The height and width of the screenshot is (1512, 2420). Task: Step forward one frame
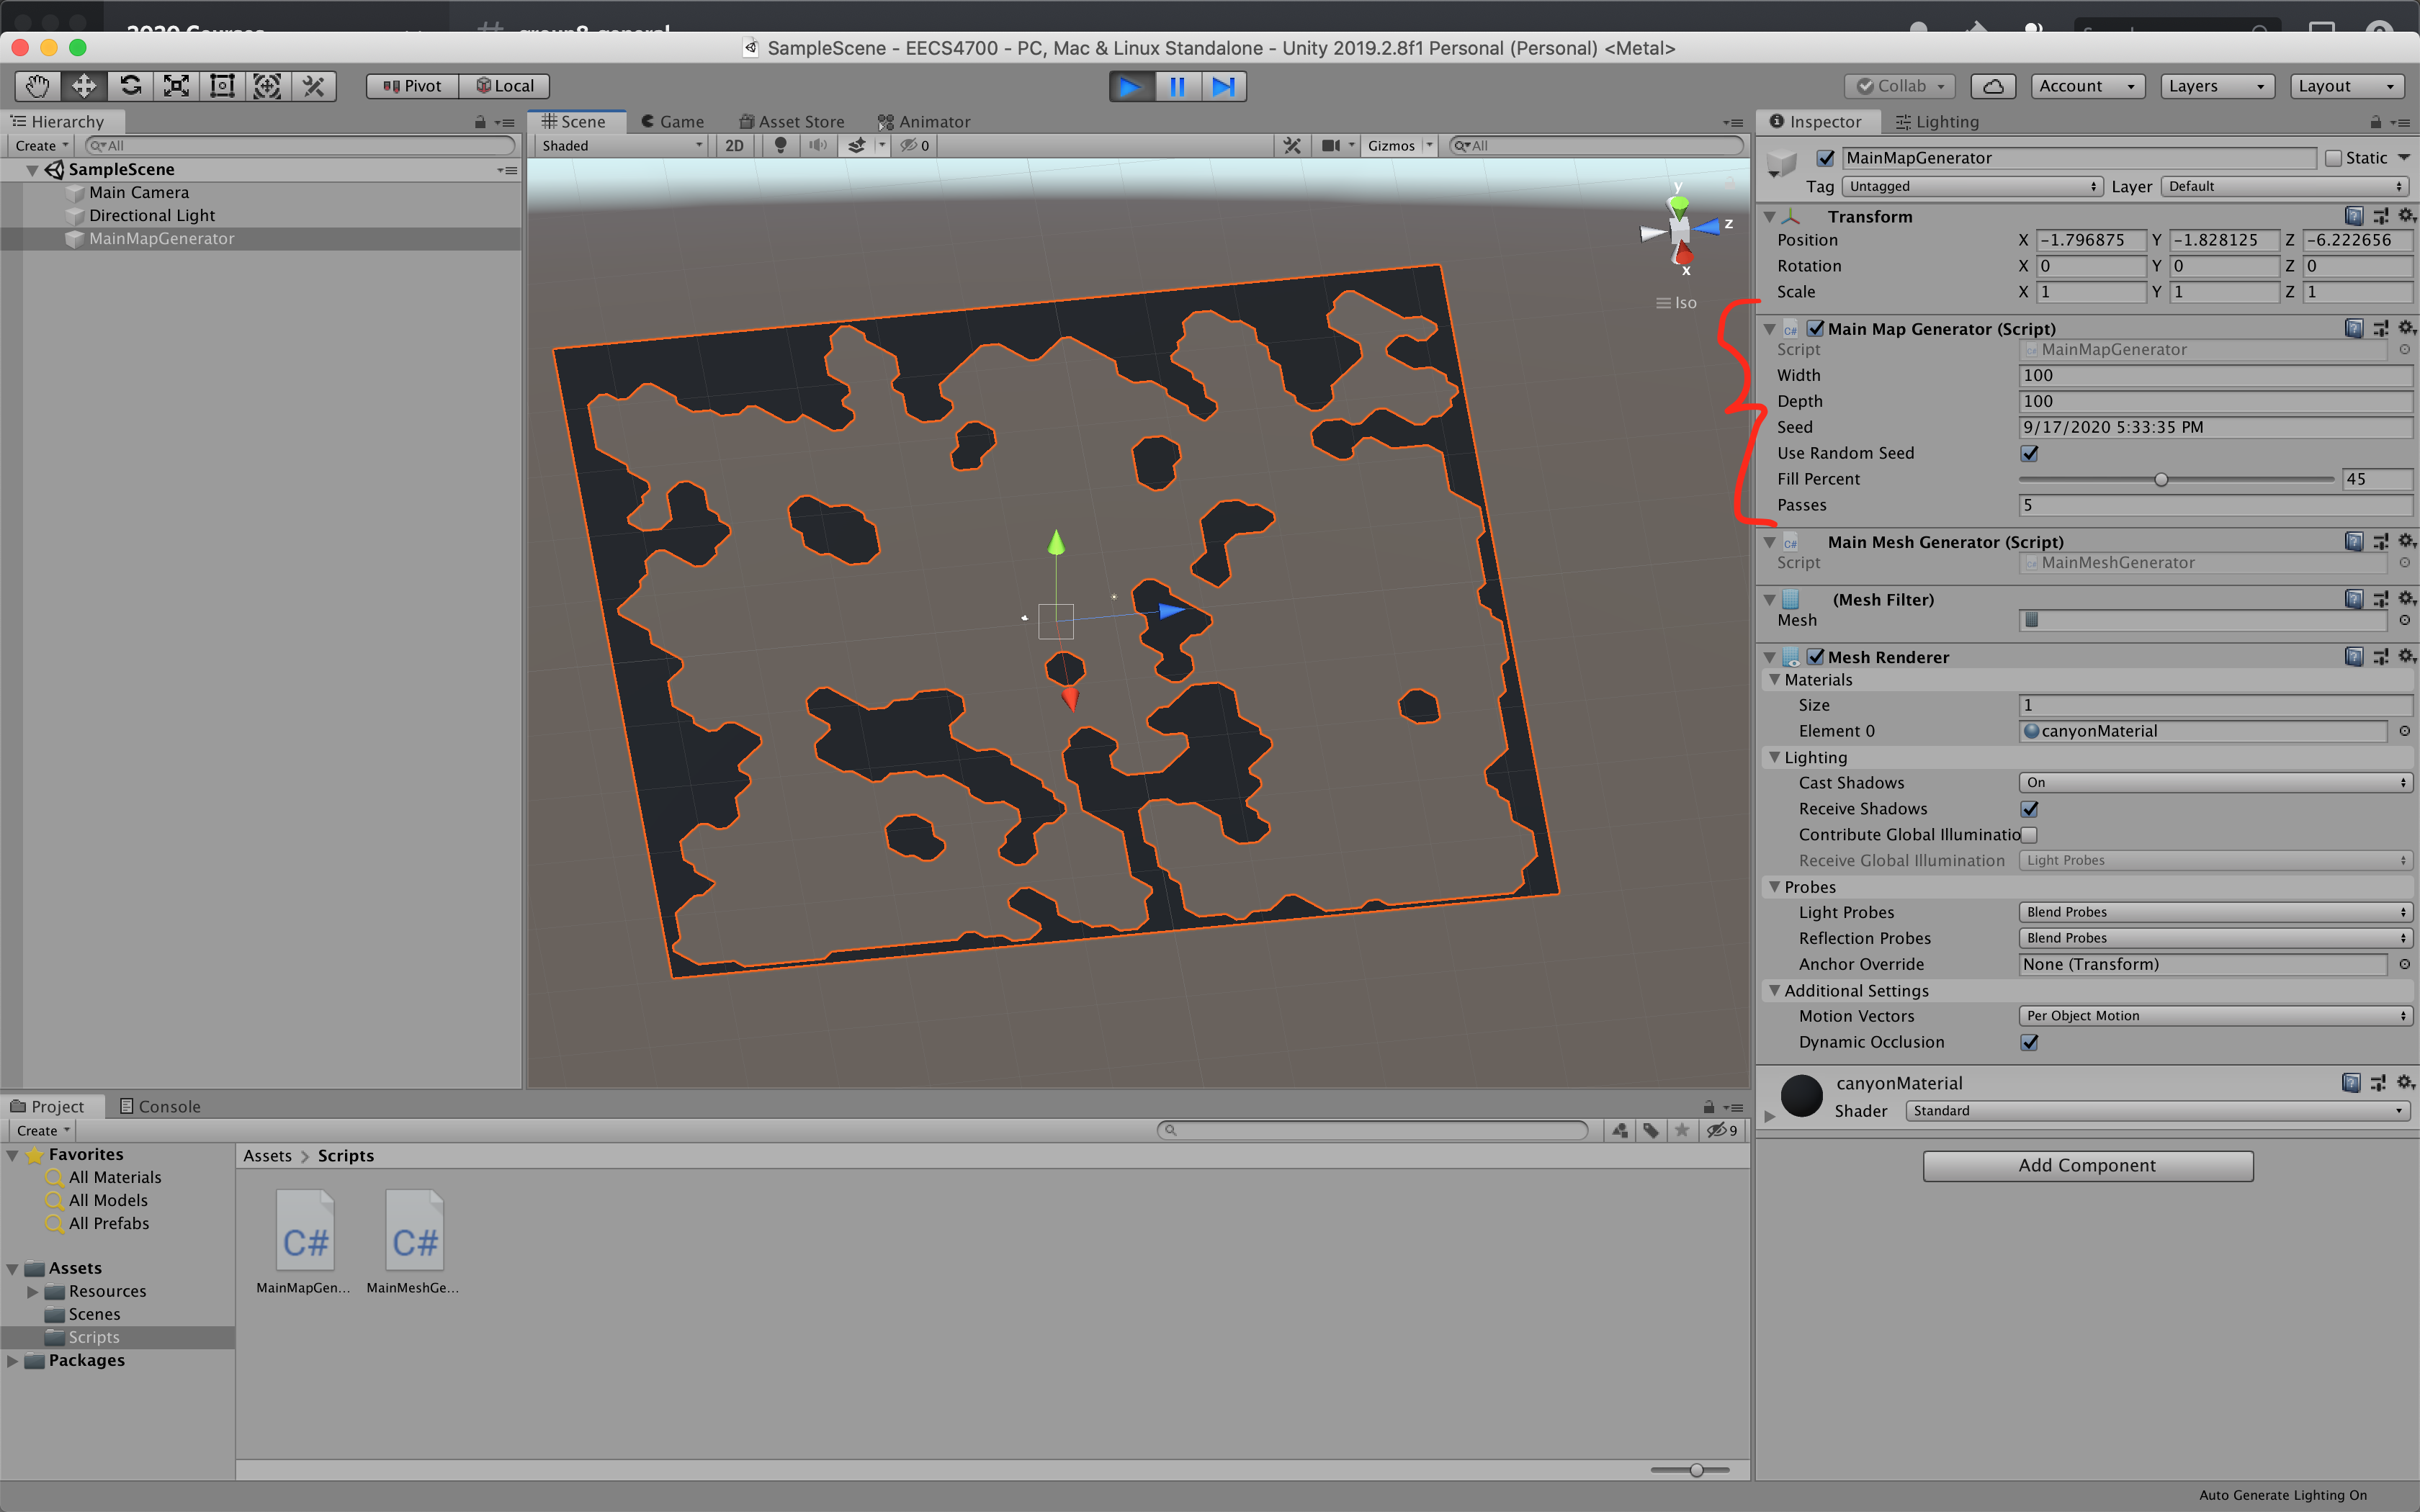point(1223,86)
